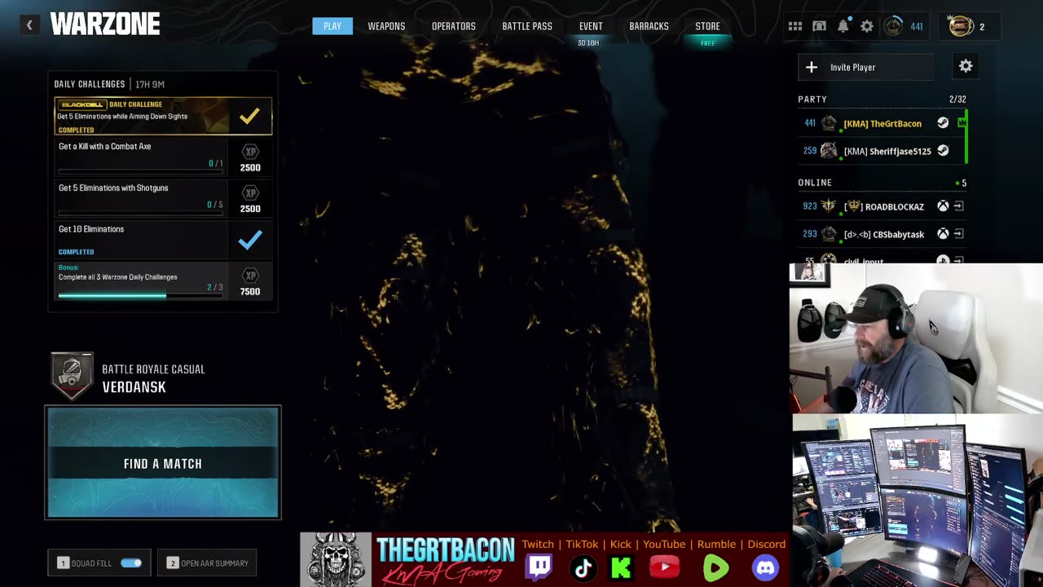Select online friend CBSbabytask
The image size is (1043, 587).
(x=882, y=234)
